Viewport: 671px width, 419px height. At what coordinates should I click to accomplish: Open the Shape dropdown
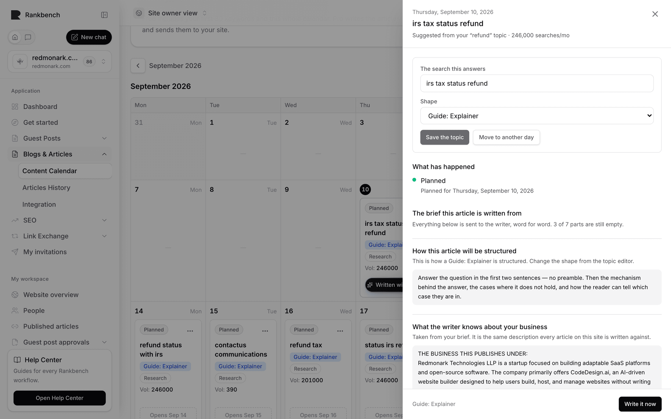(537, 116)
